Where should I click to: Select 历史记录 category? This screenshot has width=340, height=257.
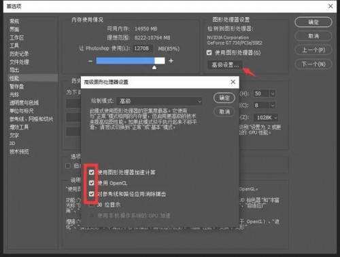[19, 54]
